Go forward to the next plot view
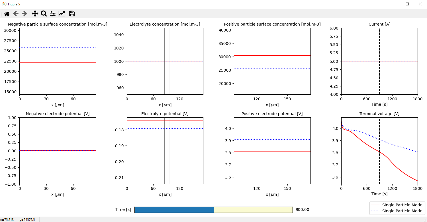This screenshot has width=427, height=222. click(24, 13)
